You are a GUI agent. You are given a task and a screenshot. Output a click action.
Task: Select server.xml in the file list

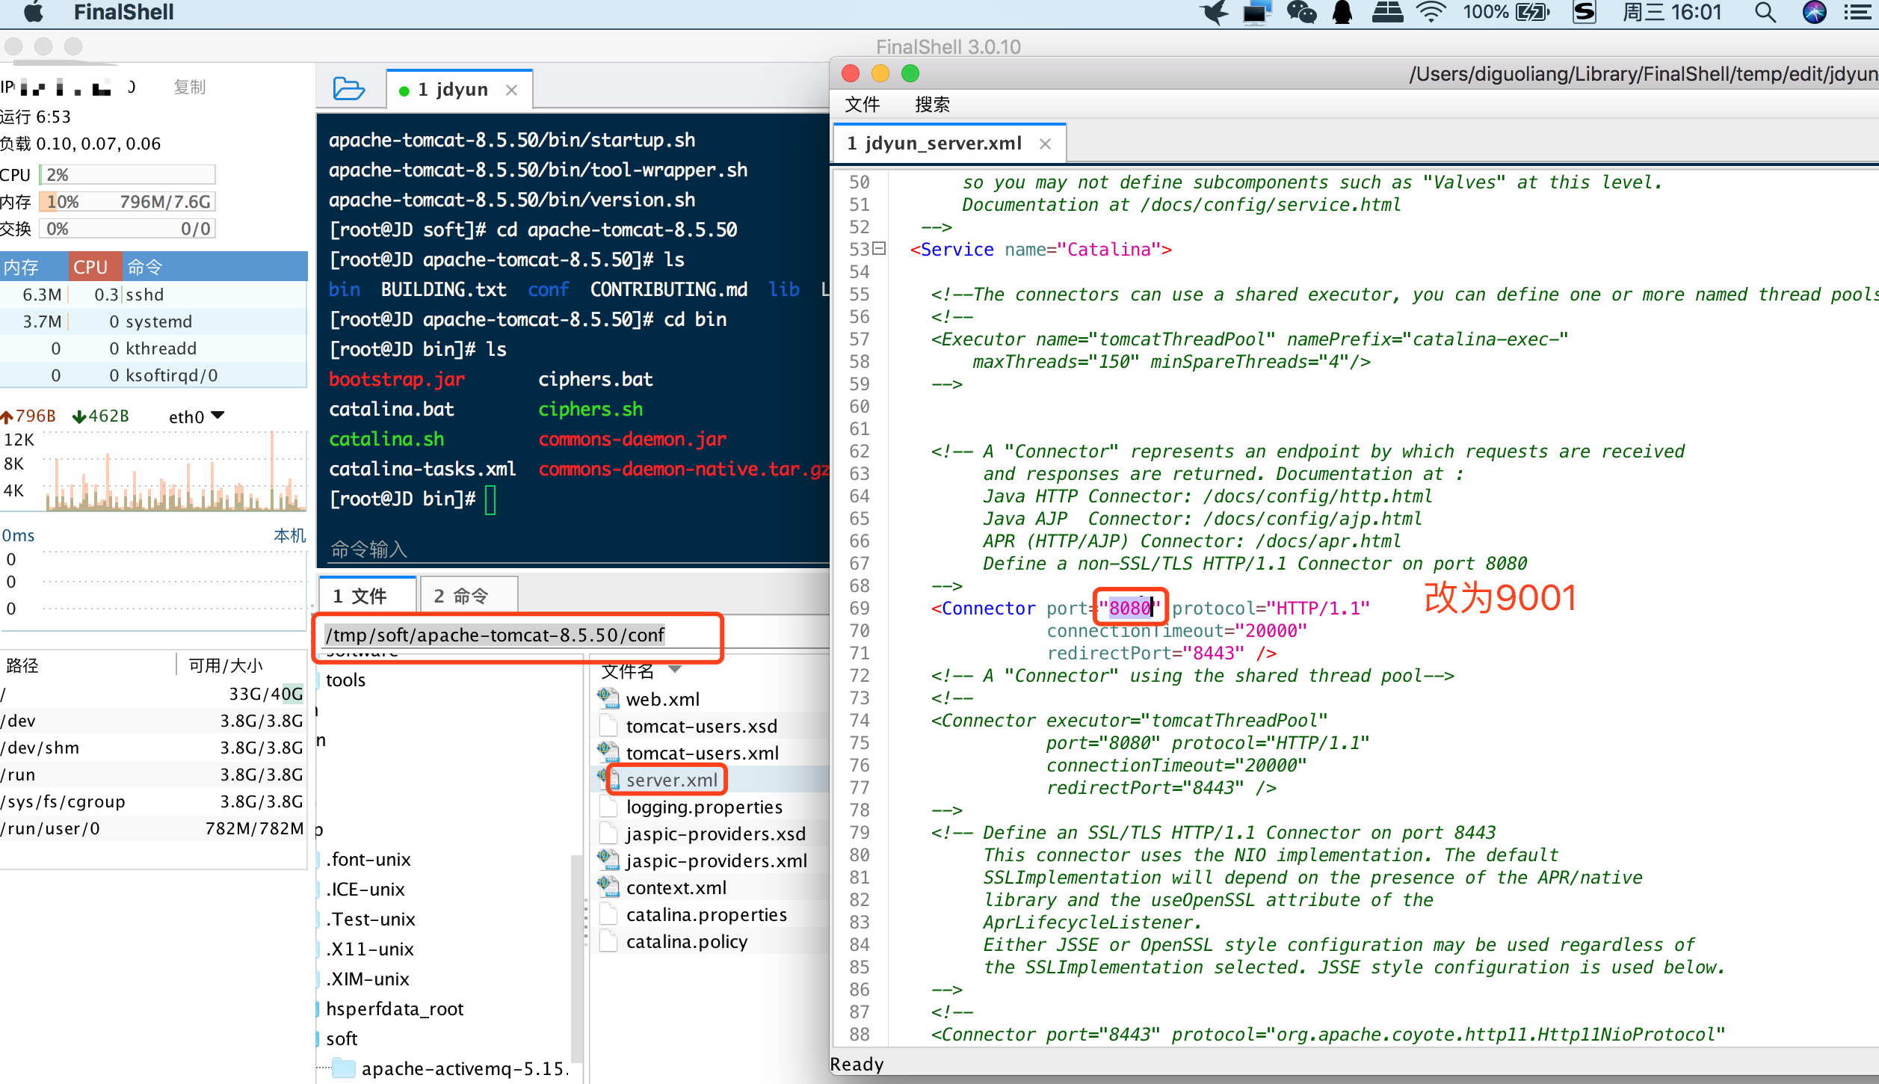670,780
